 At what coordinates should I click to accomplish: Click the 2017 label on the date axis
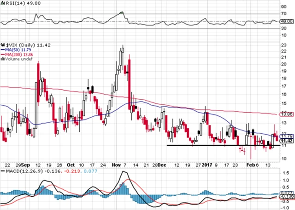pyautogui.click(x=206, y=164)
